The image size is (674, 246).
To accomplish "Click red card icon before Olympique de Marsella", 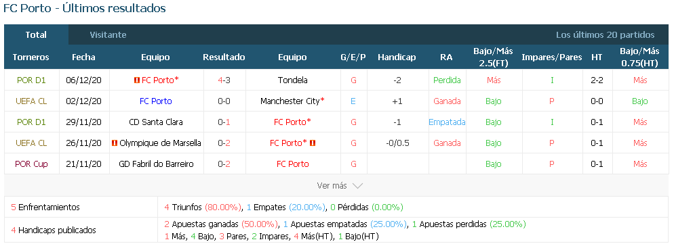I will (x=115, y=143).
